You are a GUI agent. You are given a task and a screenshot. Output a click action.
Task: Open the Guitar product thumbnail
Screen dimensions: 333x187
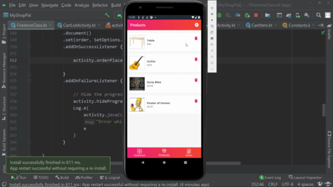tap(137, 63)
